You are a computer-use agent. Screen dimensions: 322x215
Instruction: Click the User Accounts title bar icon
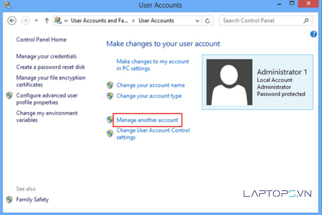(x=8, y=5)
